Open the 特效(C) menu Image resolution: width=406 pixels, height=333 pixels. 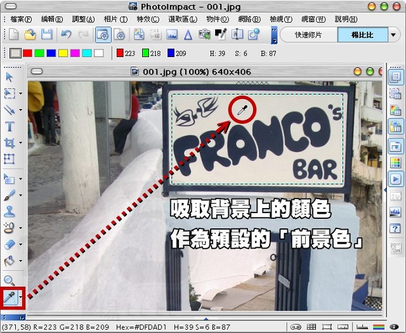click(x=148, y=19)
